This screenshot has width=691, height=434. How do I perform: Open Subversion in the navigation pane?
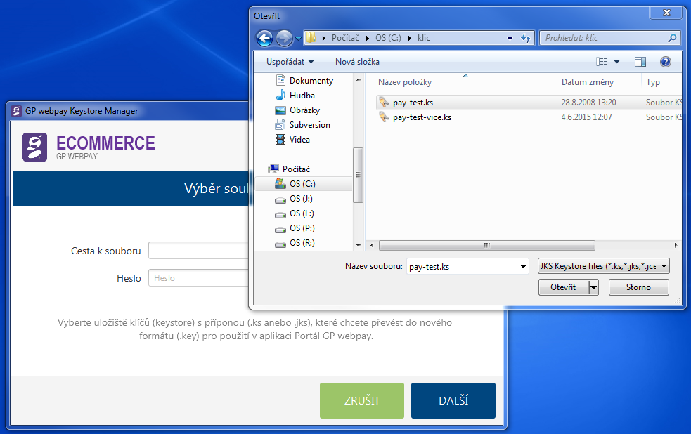coord(309,124)
